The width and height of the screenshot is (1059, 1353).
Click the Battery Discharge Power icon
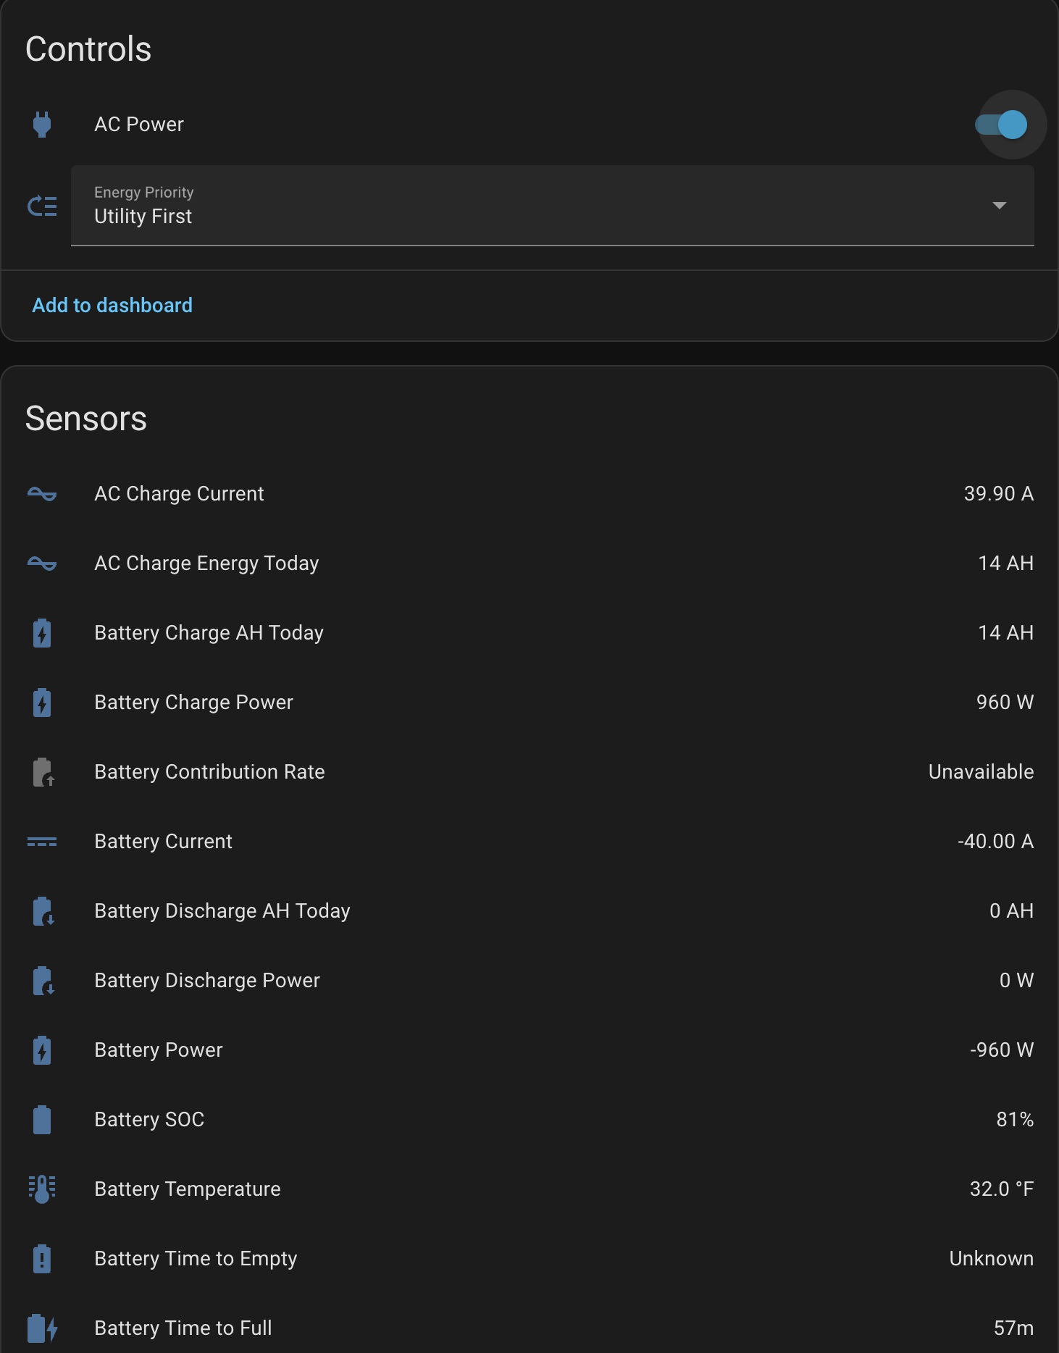43,981
